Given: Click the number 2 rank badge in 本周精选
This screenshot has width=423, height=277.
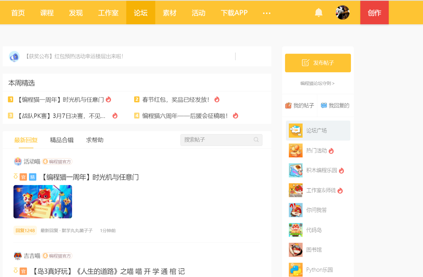Looking at the screenshot, I should [137, 100].
